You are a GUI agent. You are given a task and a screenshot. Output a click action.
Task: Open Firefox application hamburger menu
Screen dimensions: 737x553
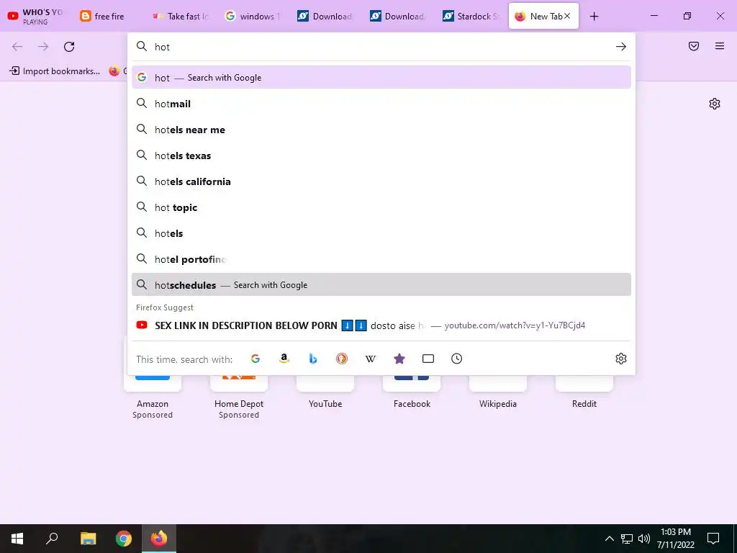pos(720,46)
